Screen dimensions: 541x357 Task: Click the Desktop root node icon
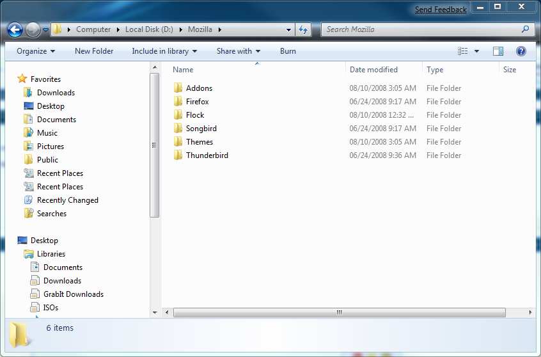click(22, 241)
